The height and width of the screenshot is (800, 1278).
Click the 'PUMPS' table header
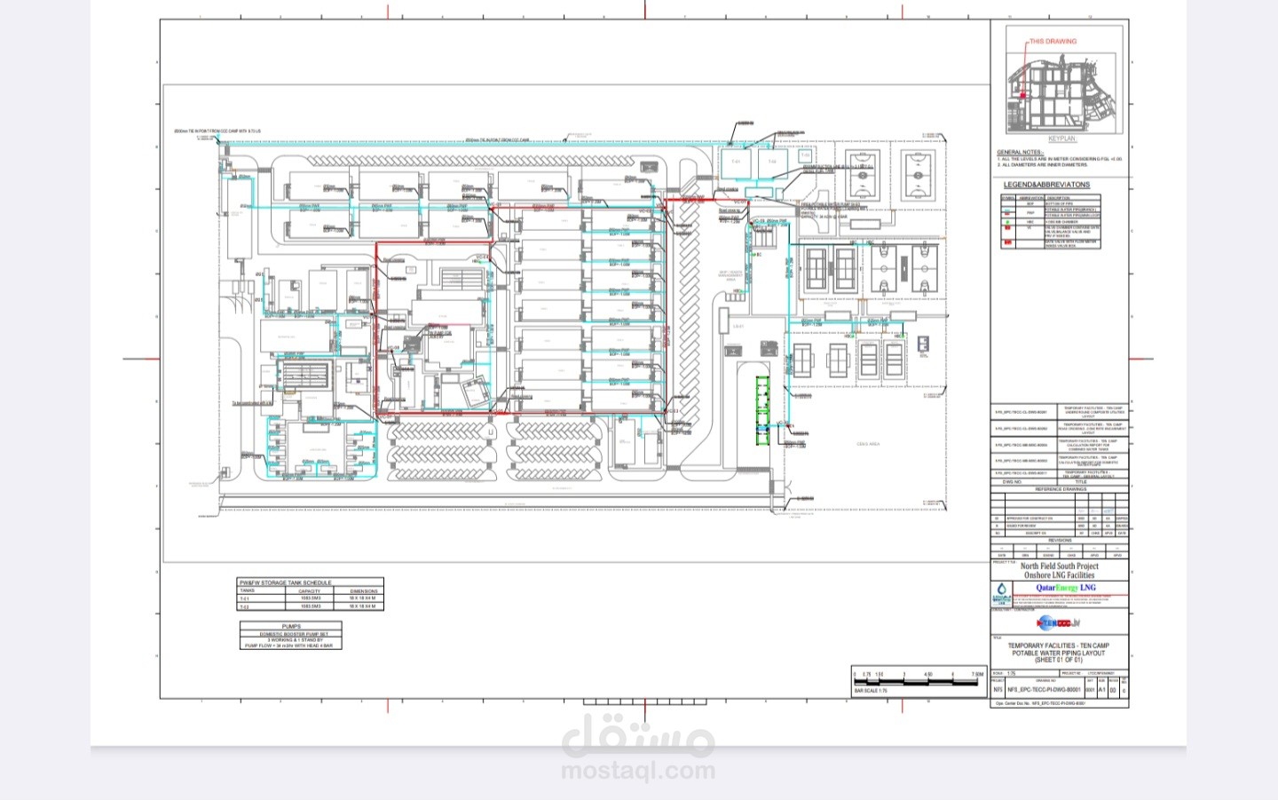[x=291, y=626]
